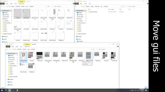165x92 pixels.
Task: Click '1.8 pack' breadcrumb in address bar
Action: click(x=87, y=6)
